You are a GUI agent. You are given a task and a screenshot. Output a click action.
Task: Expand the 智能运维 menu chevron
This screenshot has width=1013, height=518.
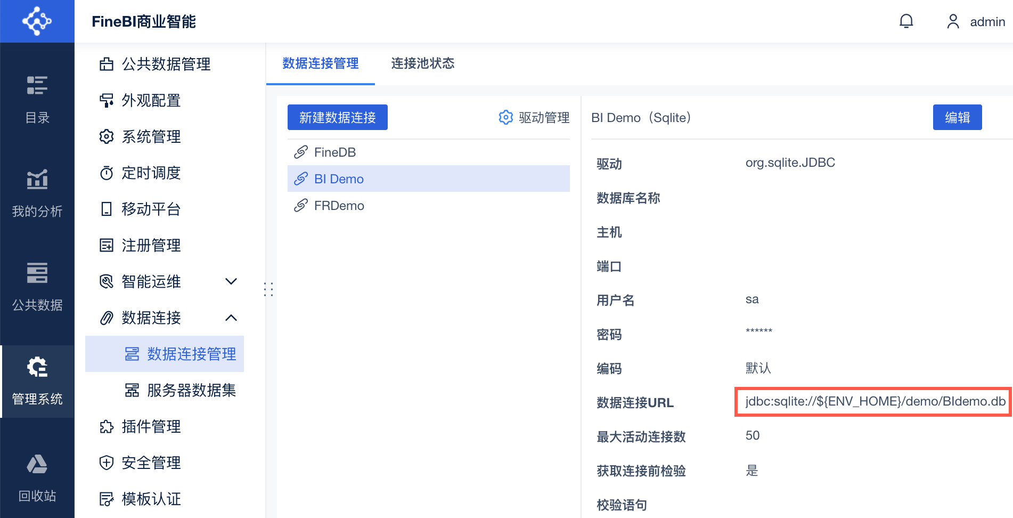coord(231,281)
